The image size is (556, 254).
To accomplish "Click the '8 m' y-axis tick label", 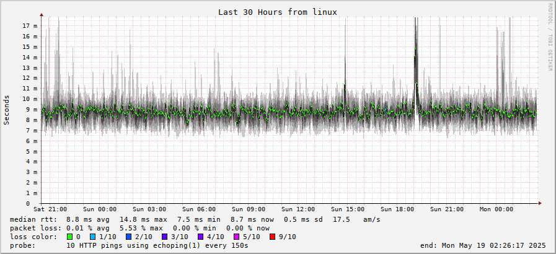I will (x=32, y=120).
